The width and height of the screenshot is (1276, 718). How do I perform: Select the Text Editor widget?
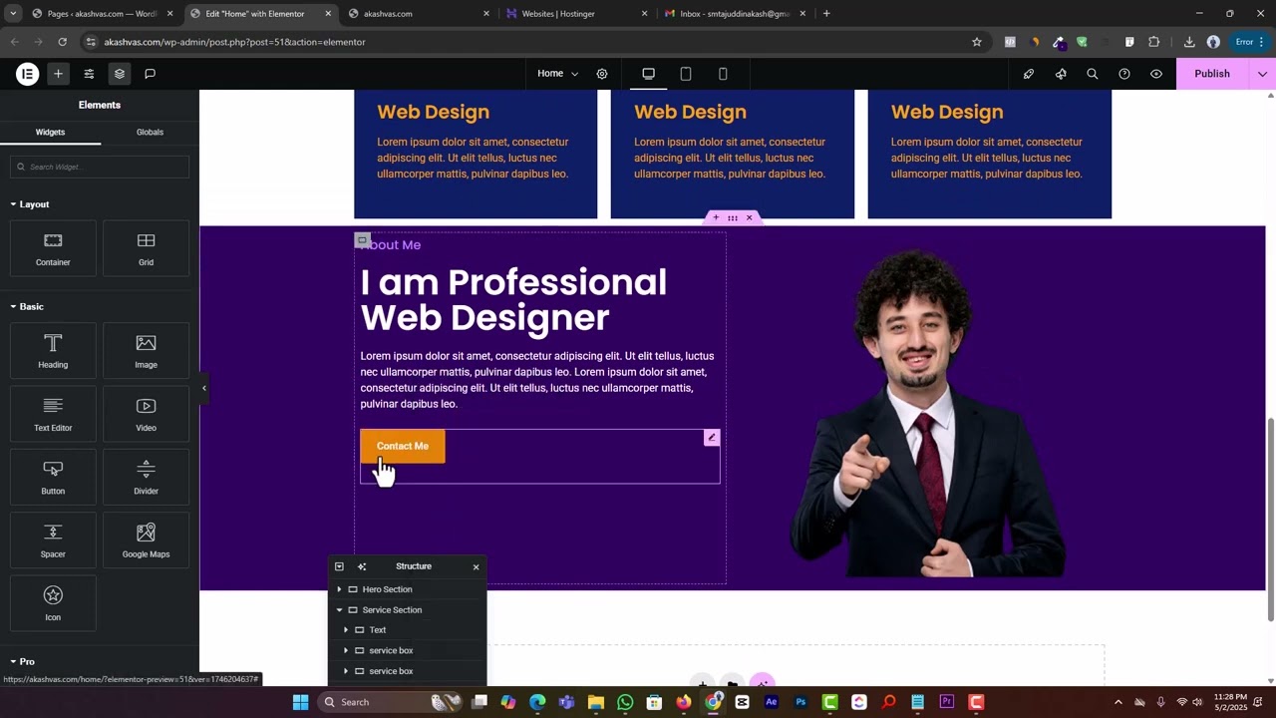53,414
